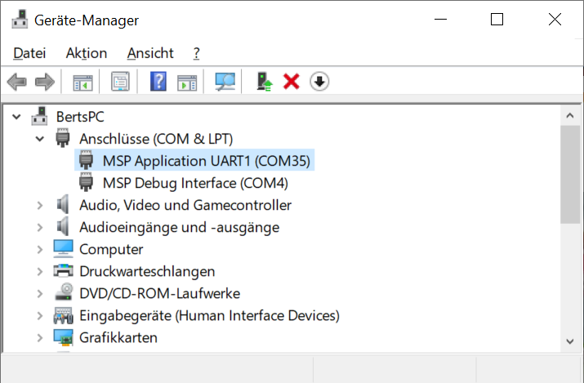Open the Ansicht menu
The width and height of the screenshot is (584, 383).
pyautogui.click(x=150, y=53)
